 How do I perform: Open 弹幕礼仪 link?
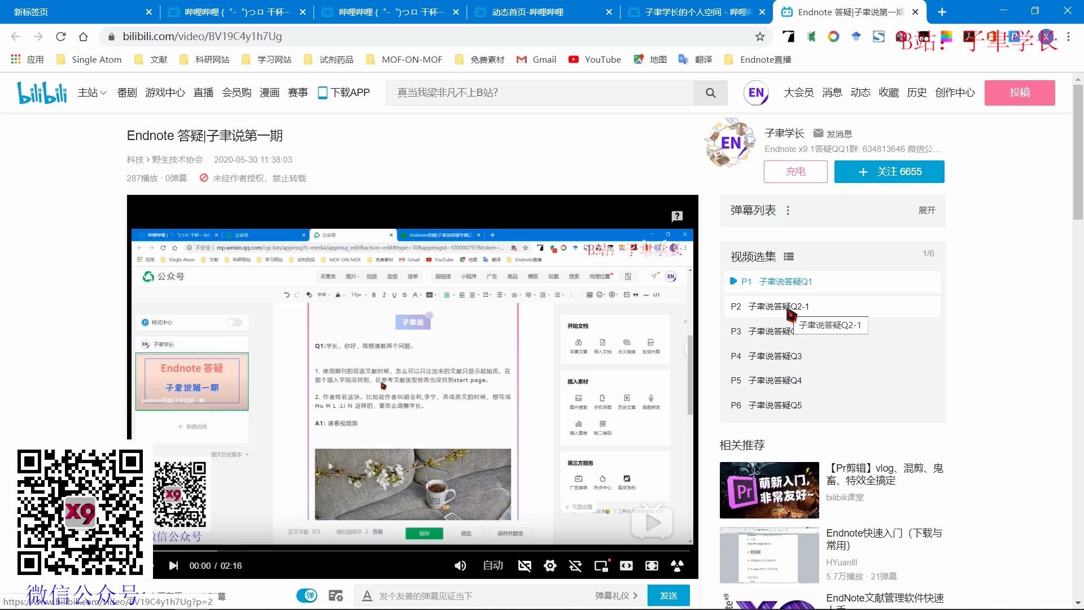point(616,595)
